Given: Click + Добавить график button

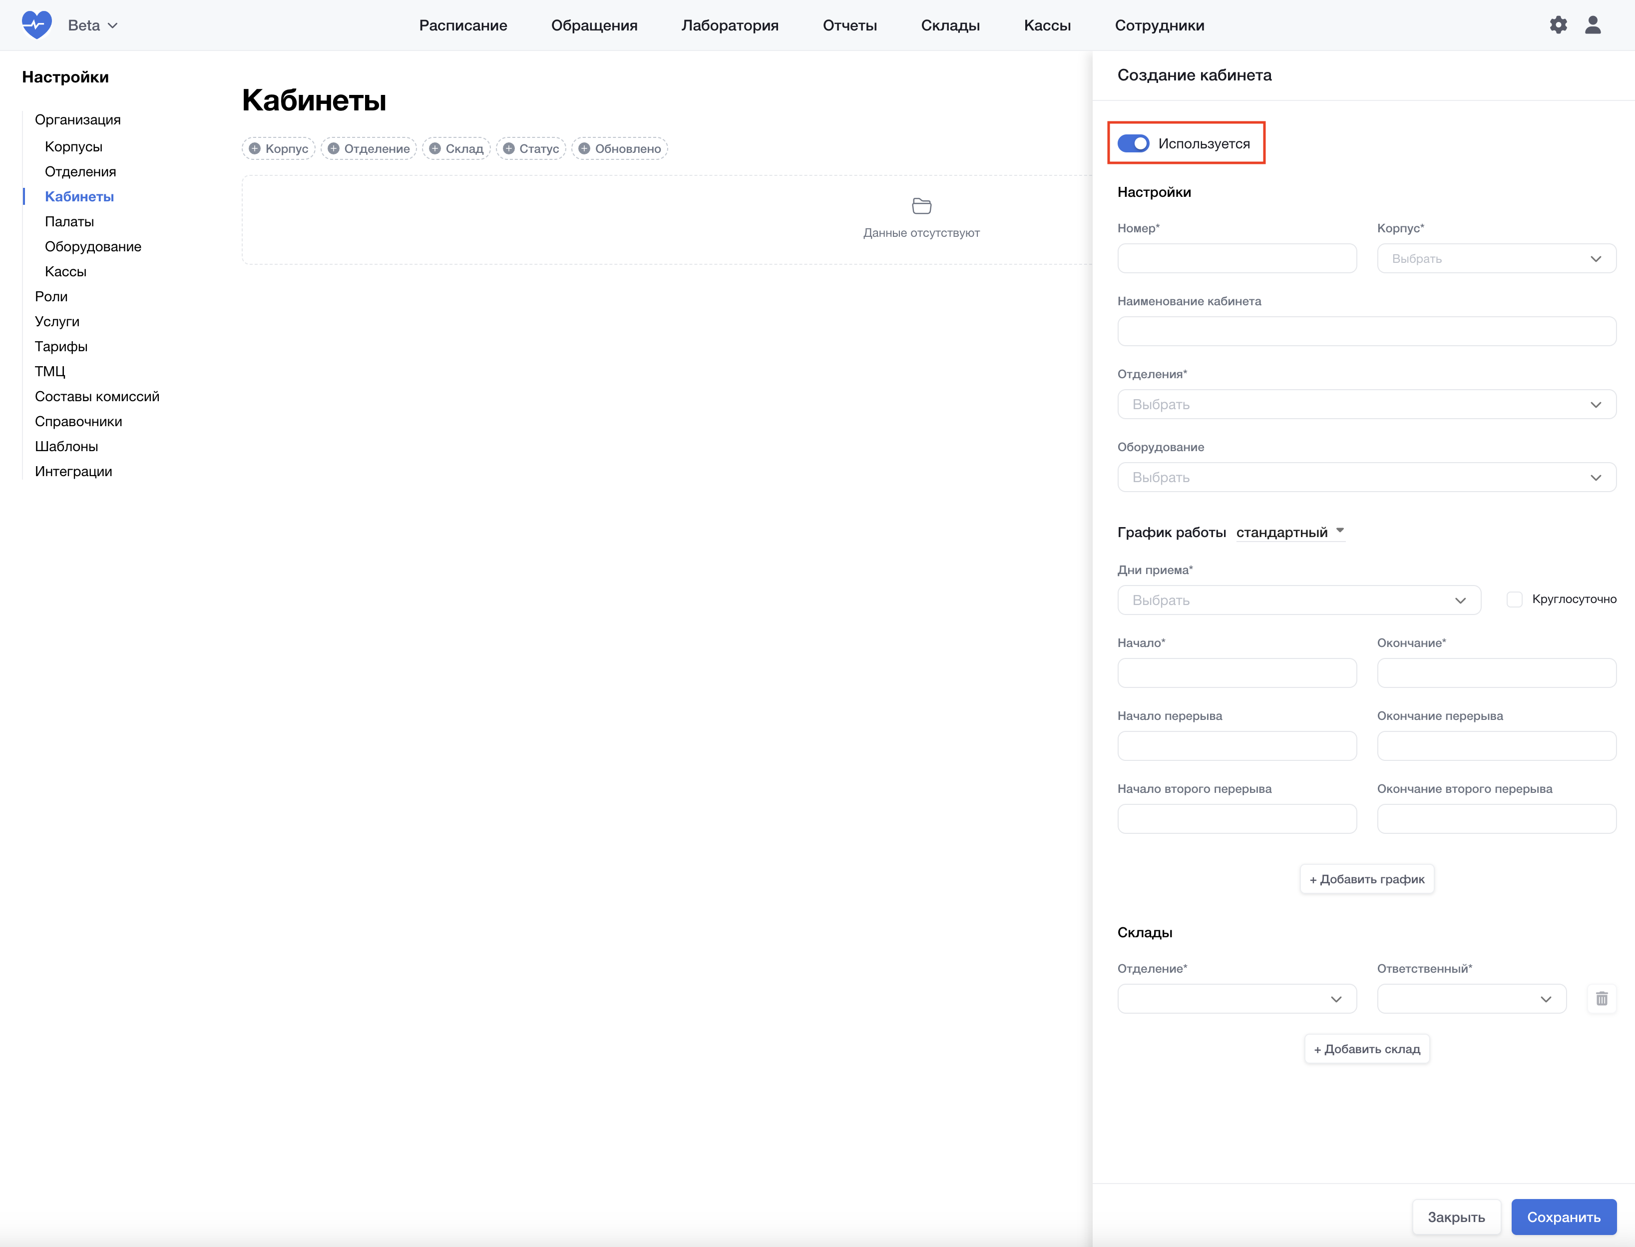Looking at the screenshot, I should [1366, 879].
